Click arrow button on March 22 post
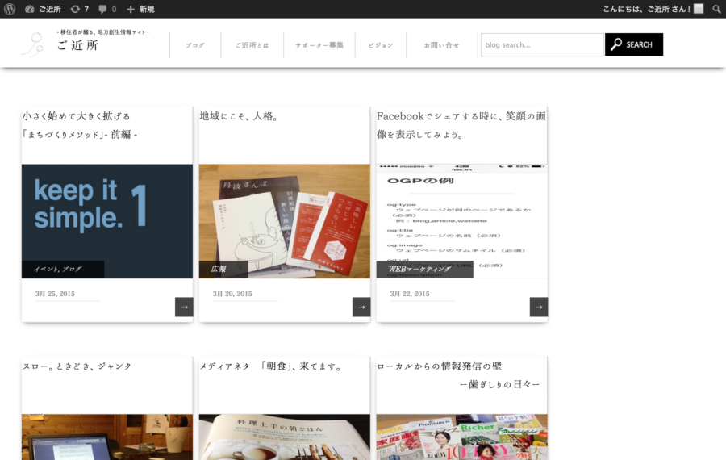 (x=539, y=307)
